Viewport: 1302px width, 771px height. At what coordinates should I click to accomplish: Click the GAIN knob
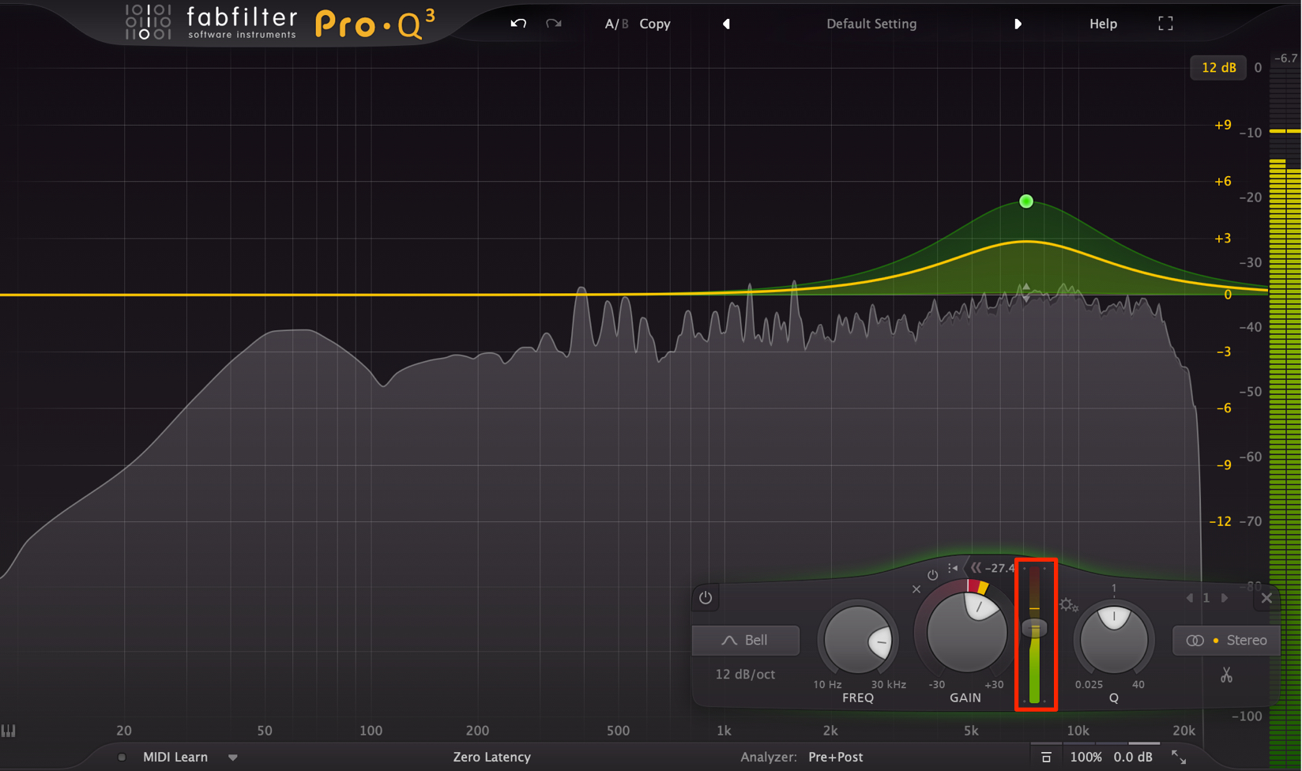[966, 632]
